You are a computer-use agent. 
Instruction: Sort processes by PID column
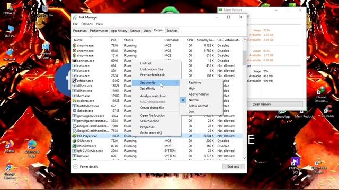click(x=116, y=40)
